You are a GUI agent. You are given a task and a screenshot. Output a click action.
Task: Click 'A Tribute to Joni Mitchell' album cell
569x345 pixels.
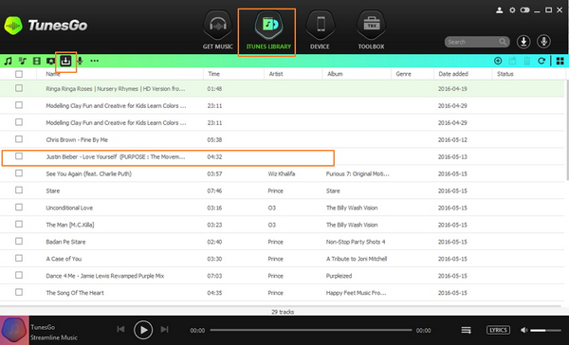point(357,259)
